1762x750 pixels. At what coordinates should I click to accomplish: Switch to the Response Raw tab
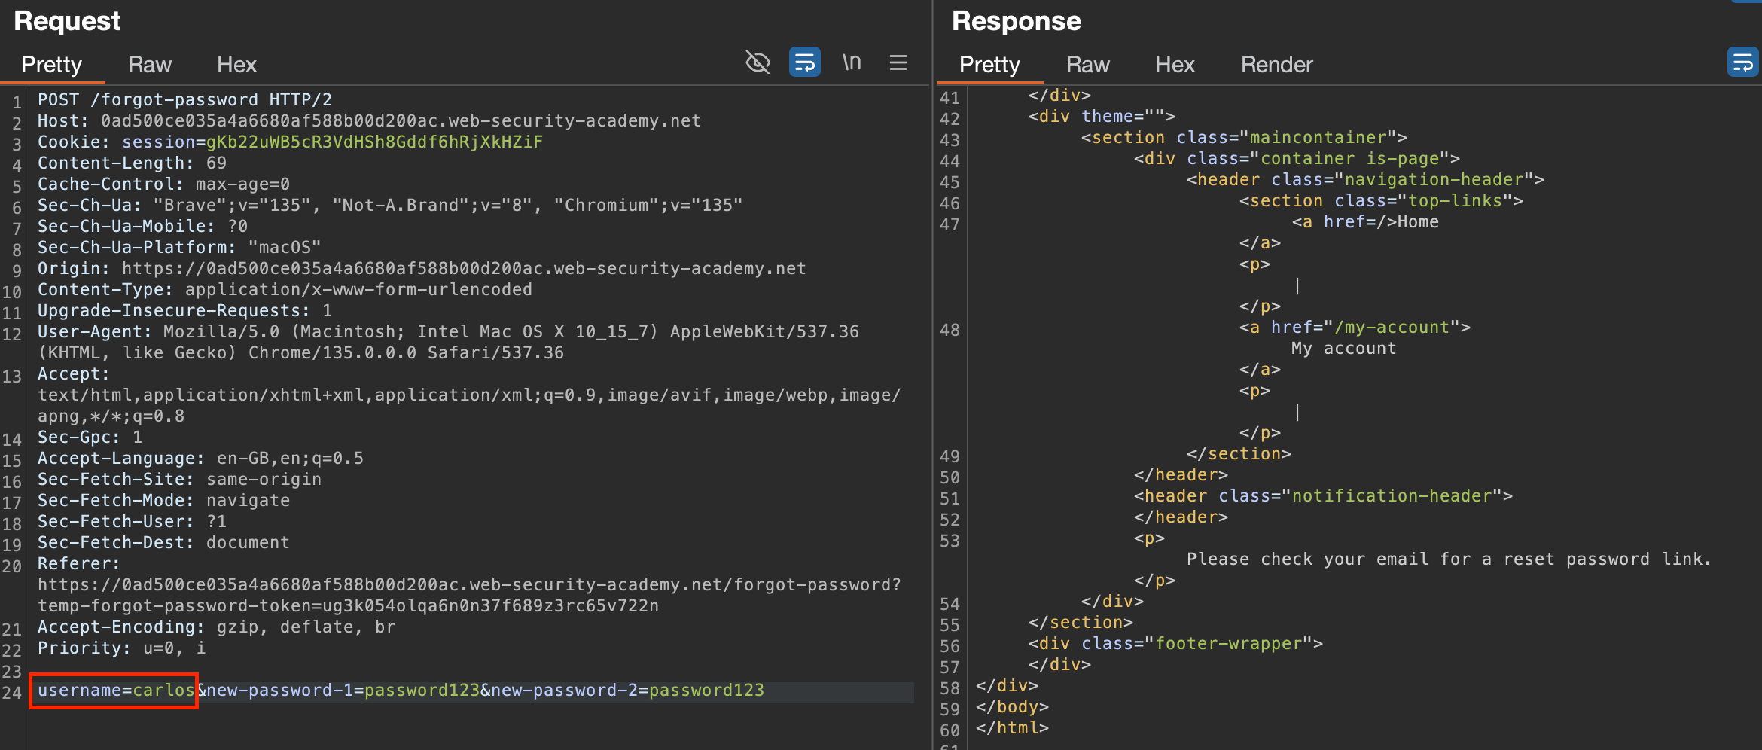pyautogui.click(x=1087, y=65)
